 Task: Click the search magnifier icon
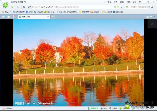(152, 7)
